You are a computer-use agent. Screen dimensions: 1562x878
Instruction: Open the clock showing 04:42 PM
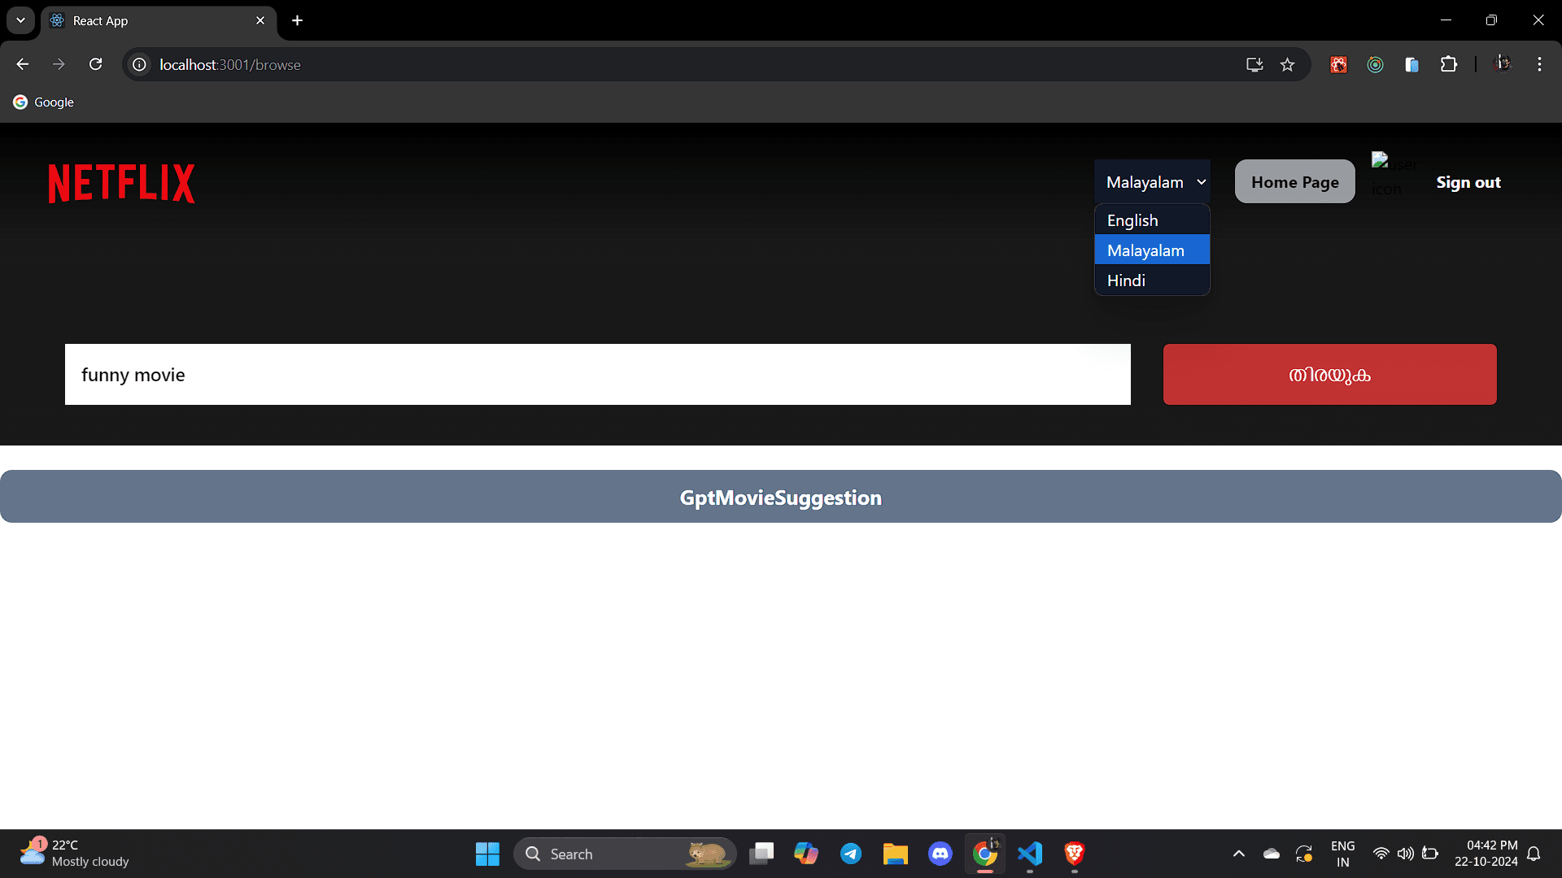(x=1486, y=854)
